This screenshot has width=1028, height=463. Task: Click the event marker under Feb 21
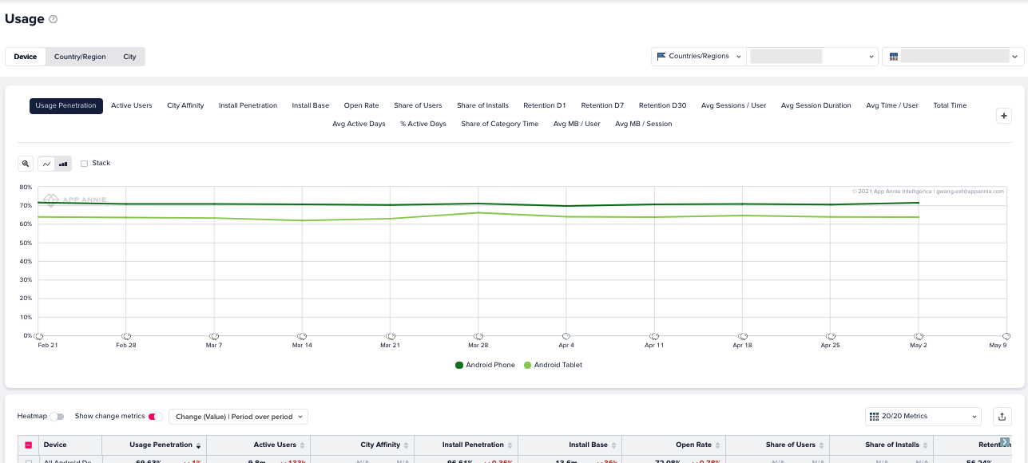tap(38, 336)
